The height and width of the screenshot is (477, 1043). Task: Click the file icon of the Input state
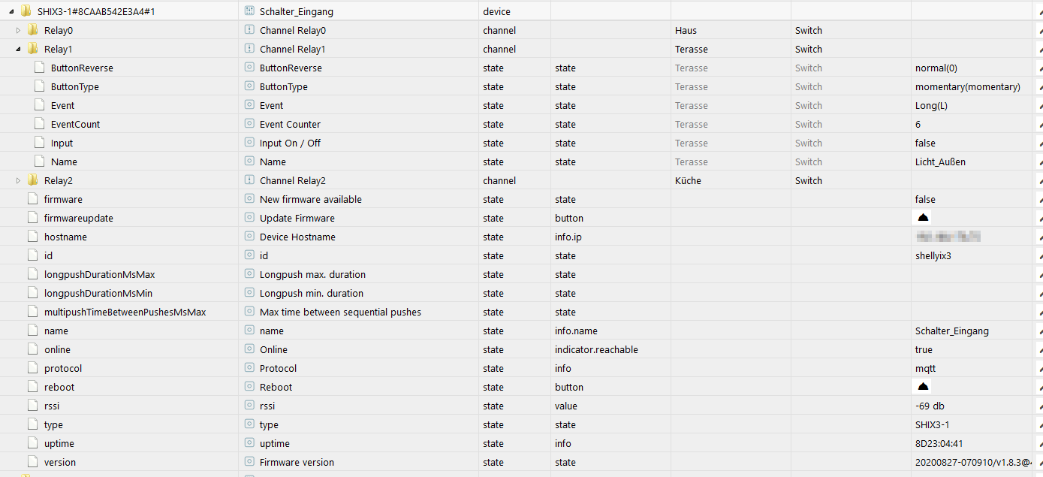point(39,143)
